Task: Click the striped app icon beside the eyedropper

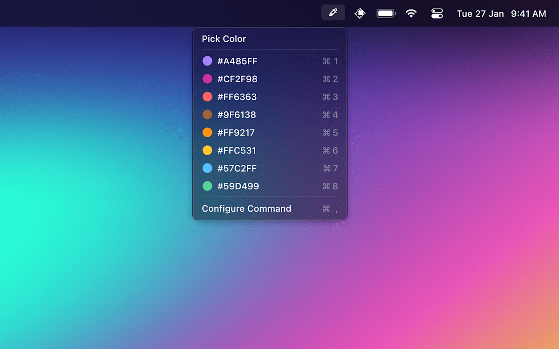Action: click(360, 12)
